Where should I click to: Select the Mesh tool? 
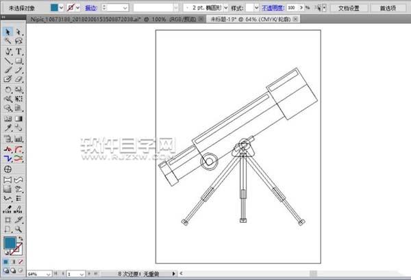[8, 119]
